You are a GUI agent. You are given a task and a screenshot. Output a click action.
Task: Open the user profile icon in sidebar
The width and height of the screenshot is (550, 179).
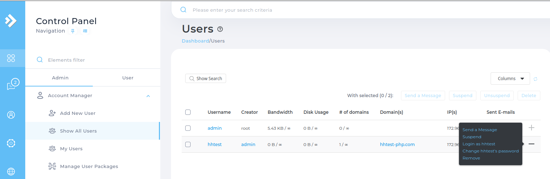(11, 115)
